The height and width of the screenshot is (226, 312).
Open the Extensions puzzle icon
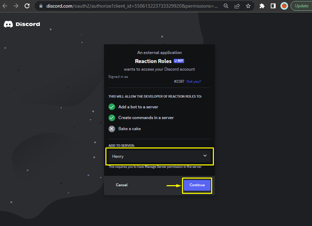click(262, 6)
